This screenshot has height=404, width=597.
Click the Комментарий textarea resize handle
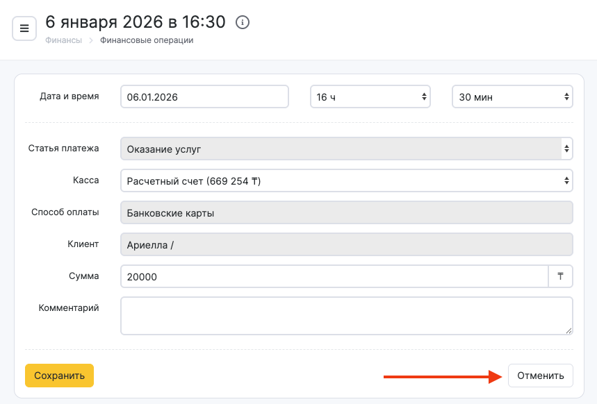click(569, 330)
